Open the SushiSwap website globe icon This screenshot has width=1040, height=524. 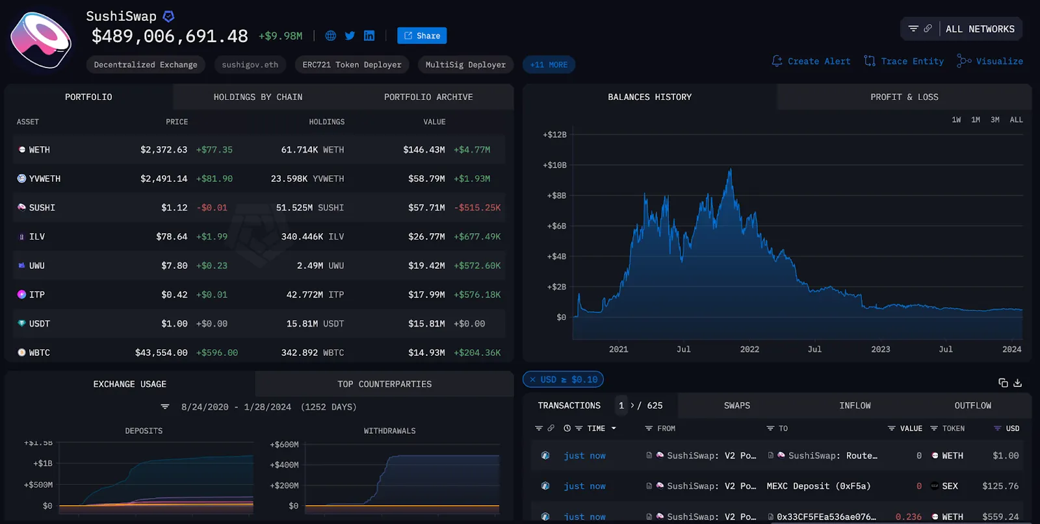[330, 36]
